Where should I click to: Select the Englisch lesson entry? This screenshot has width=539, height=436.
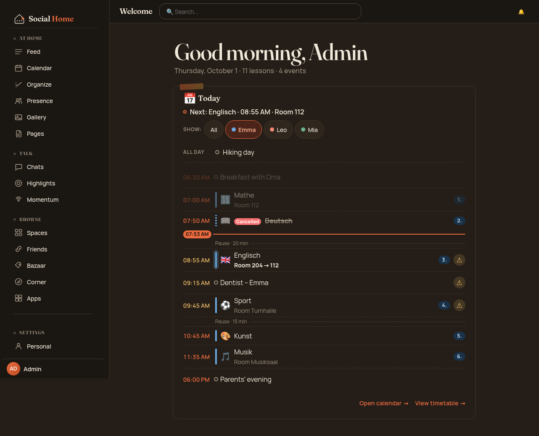[x=324, y=260]
